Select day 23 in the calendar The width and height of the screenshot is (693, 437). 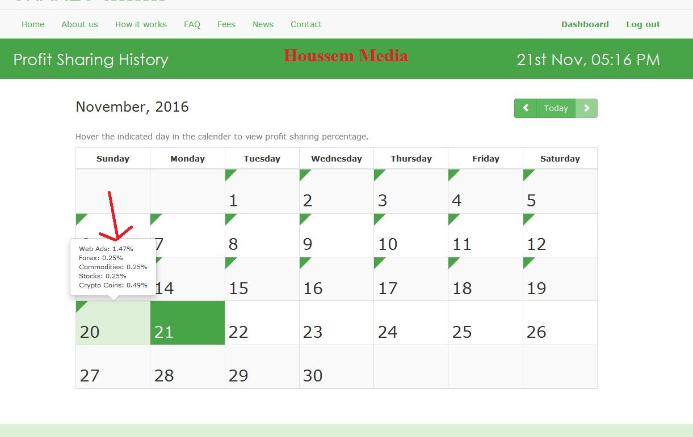[x=337, y=323]
